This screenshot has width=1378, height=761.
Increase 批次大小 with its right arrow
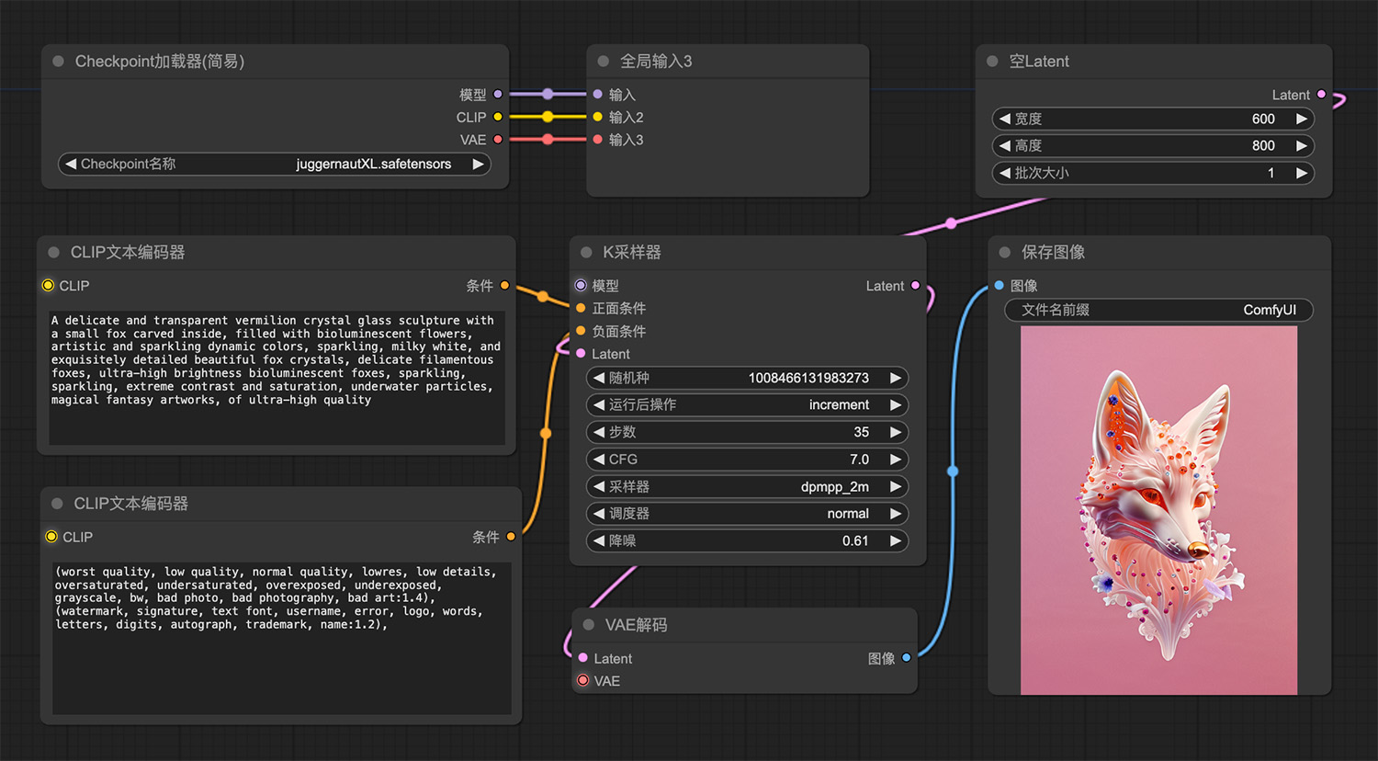pyautogui.click(x=1301, y=173)
